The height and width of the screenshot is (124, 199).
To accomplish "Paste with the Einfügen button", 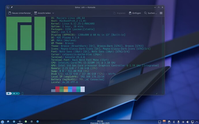I will tap(135, 13).
